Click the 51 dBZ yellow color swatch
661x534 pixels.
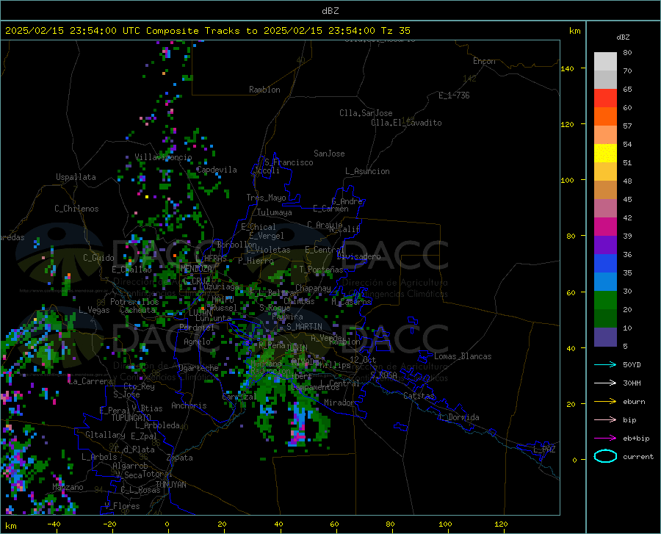point(605,153)
